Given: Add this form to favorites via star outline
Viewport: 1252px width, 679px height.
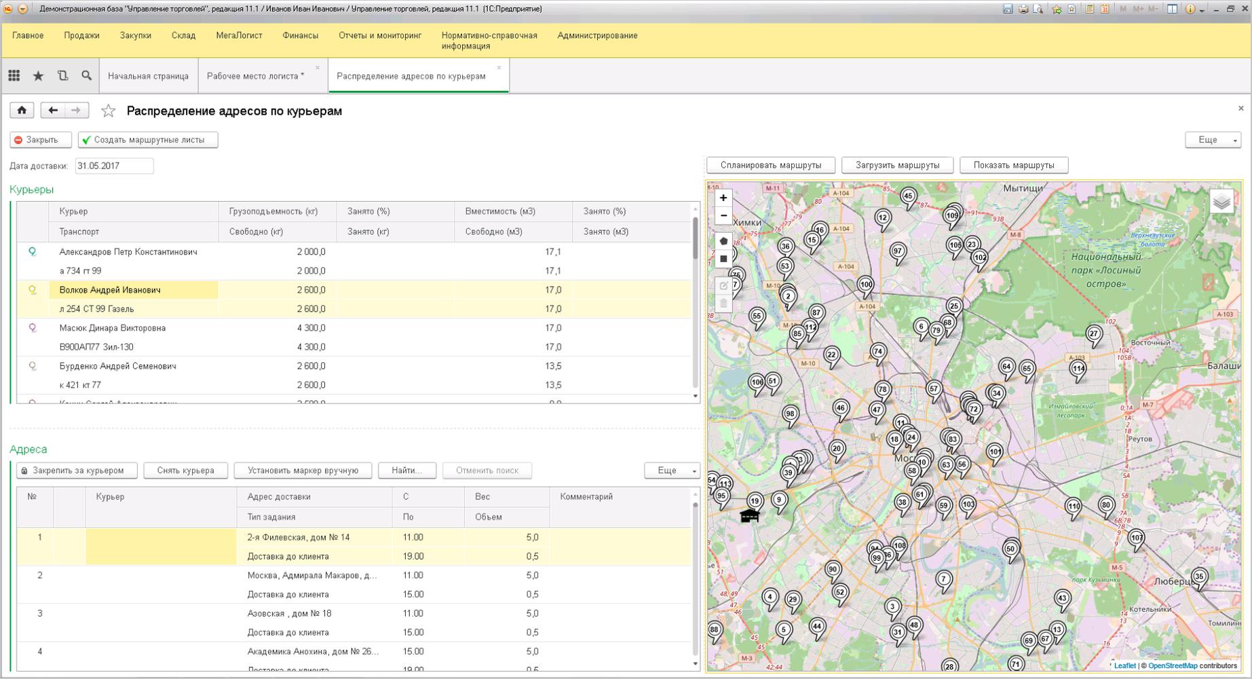Looking at the screenshot, I should pos(109,111).
